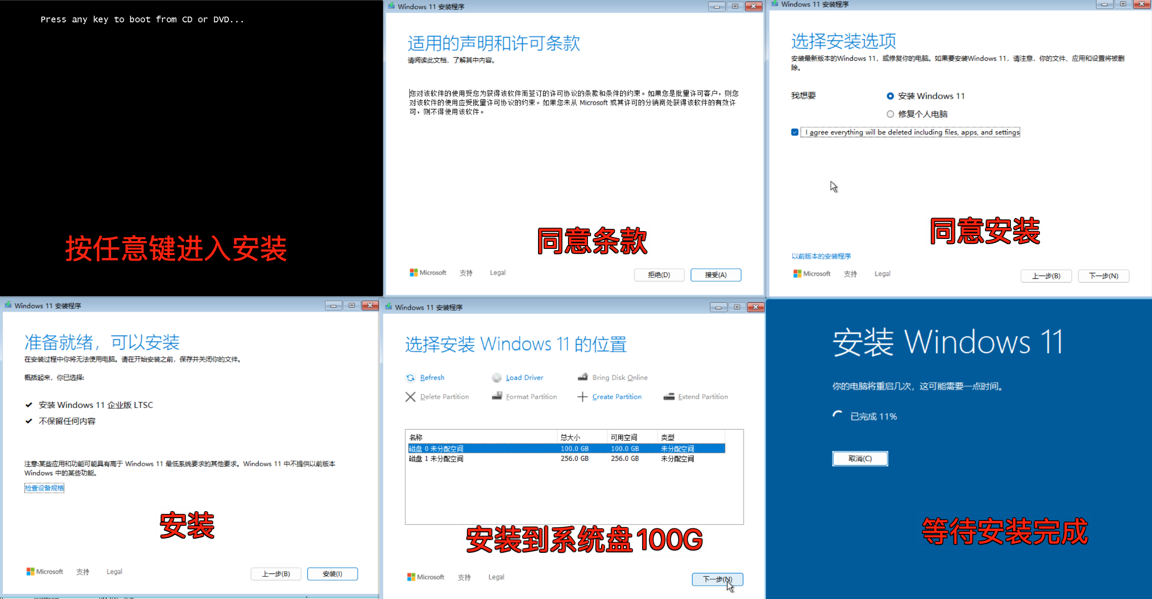The width and height of the screenshot is (1152, 599).
Task: Open the 以前版本的安装程序 link
Action: click(x=821, y=256)
